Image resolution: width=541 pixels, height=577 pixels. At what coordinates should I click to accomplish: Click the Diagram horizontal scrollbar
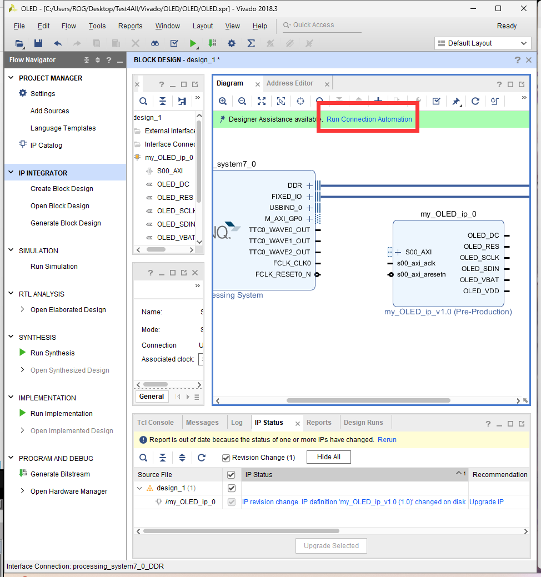(368, 400)
